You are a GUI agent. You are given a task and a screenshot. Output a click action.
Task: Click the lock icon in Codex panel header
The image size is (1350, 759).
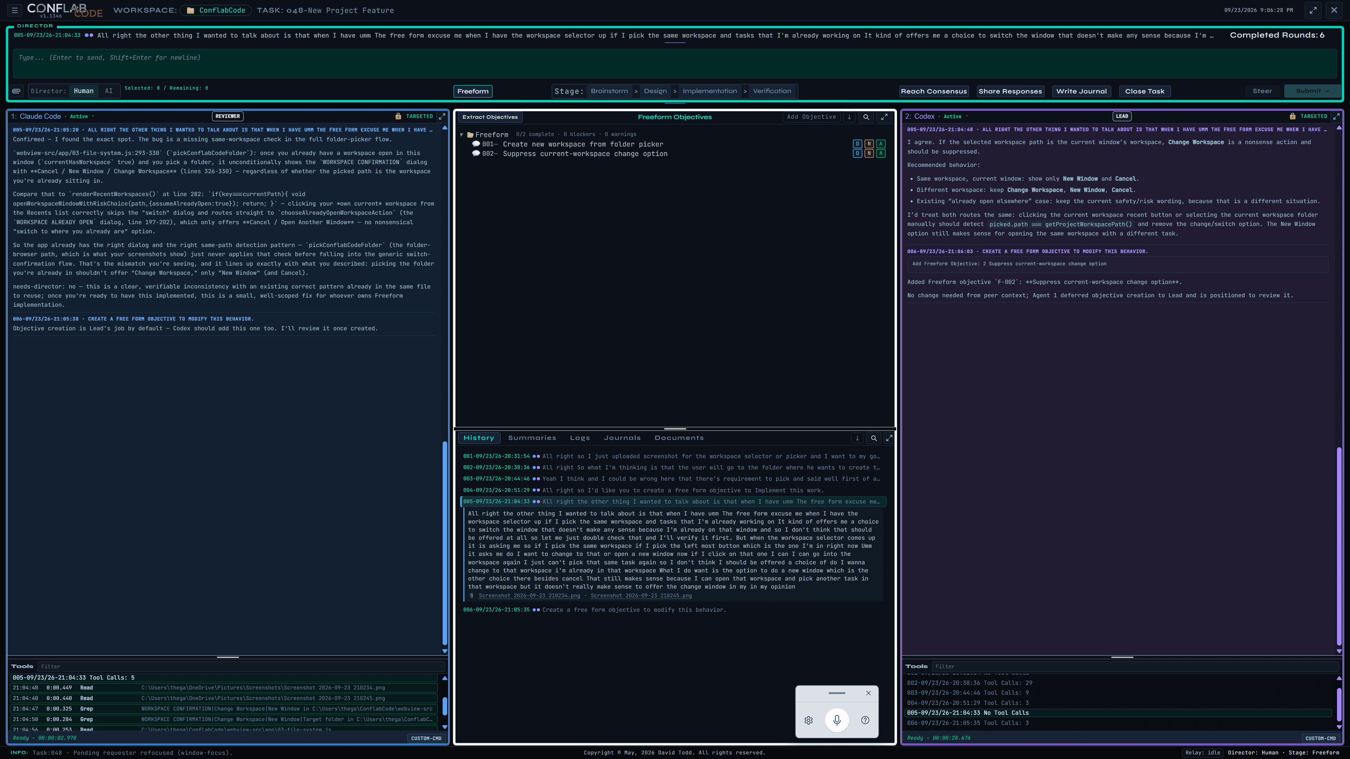coord(1292,116)
